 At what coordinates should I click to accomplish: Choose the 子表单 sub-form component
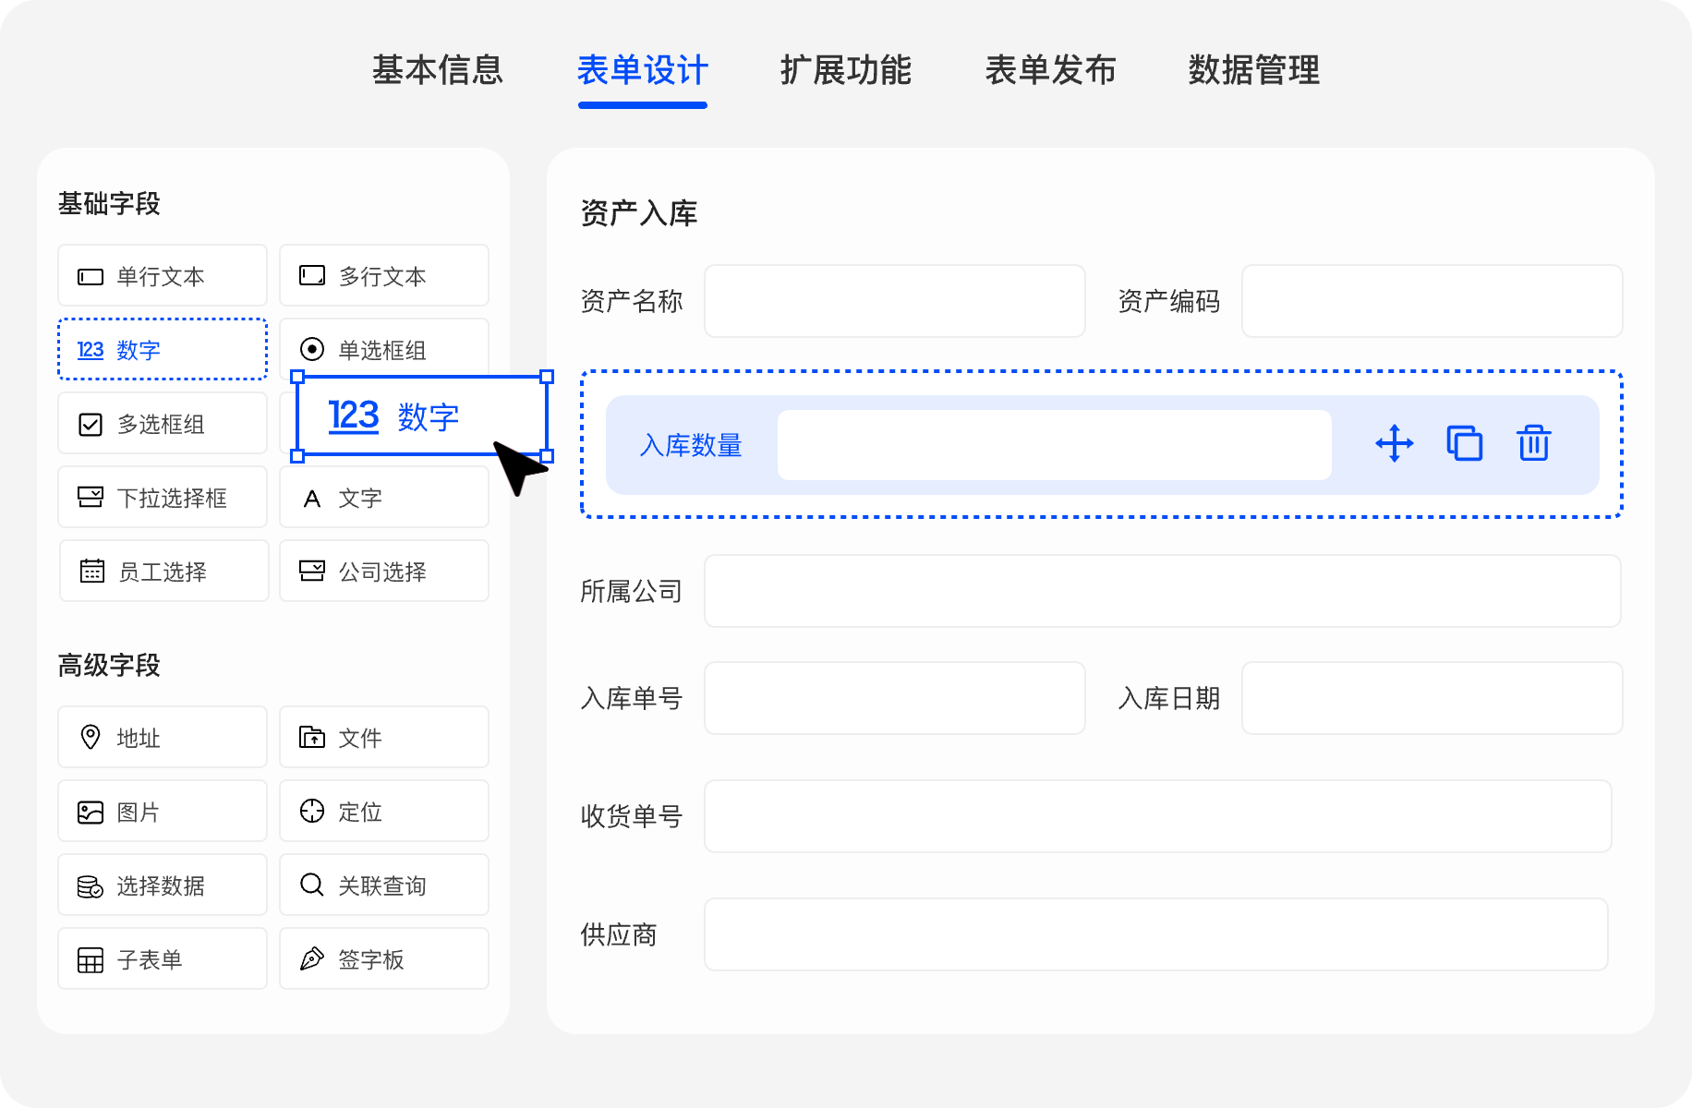coord(163,958)
